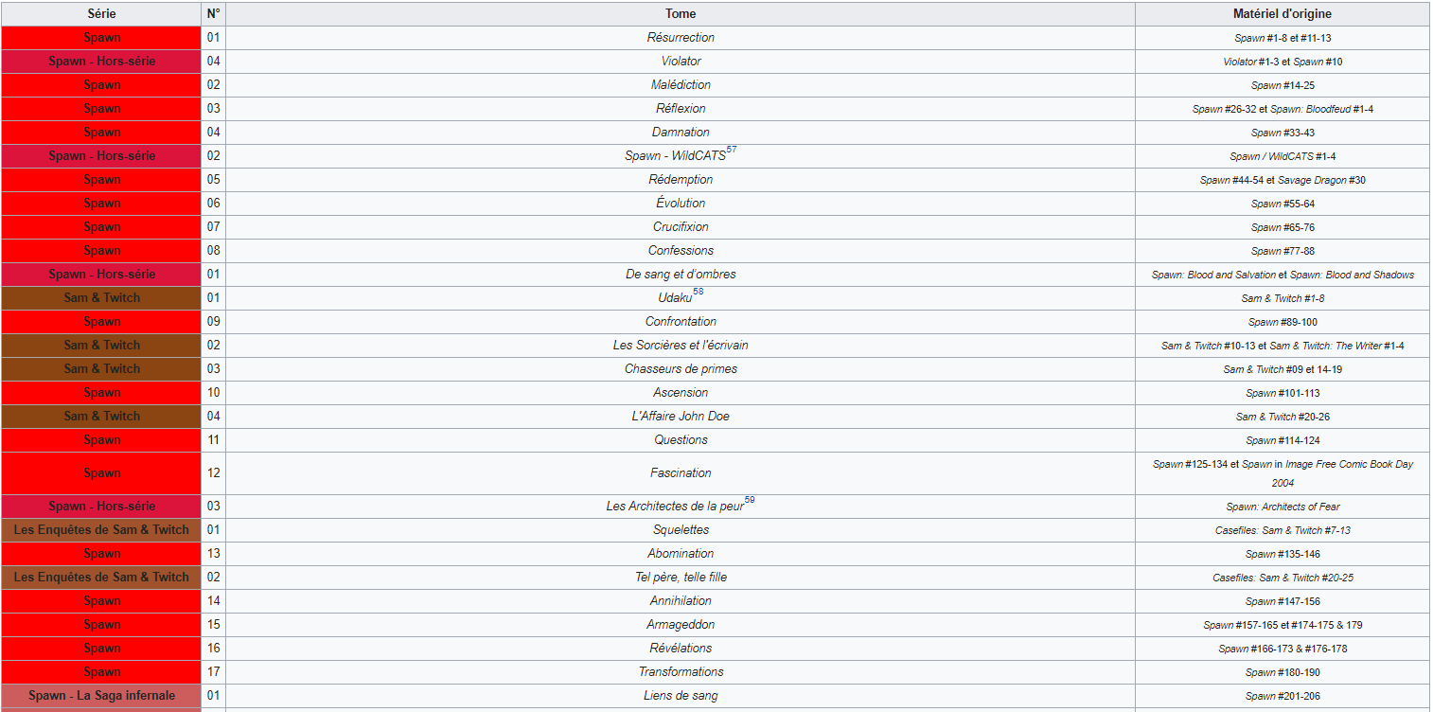Image resolution: width=1433 pixels, height=712 pixels.
Task: Click the "Spawn - La Saga infernale" cell
Action: click(101, 696)
